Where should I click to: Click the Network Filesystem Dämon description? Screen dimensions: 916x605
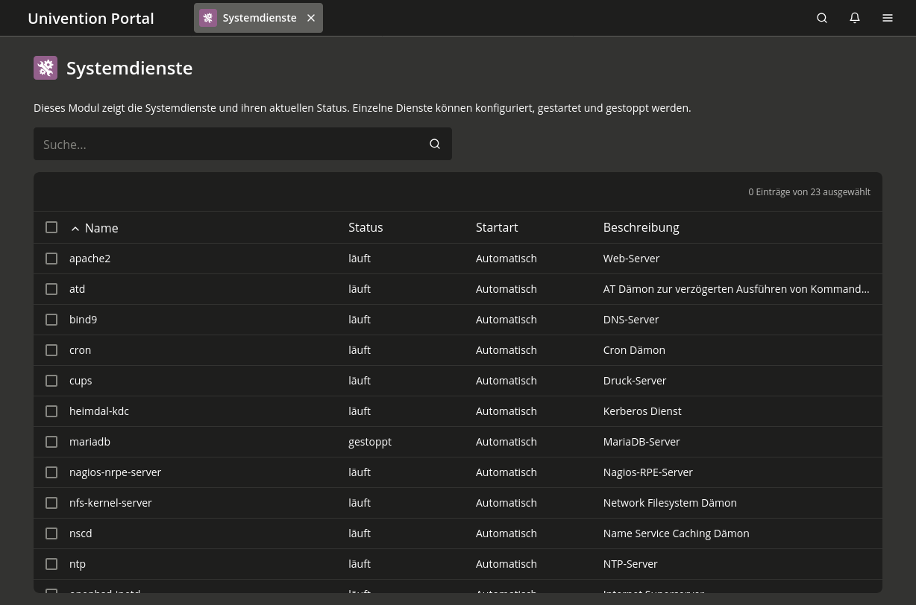click(x=670, y=503)
